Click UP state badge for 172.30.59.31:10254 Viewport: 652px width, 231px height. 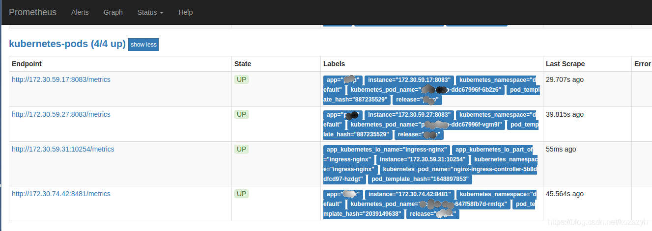[x=241, y=149]
